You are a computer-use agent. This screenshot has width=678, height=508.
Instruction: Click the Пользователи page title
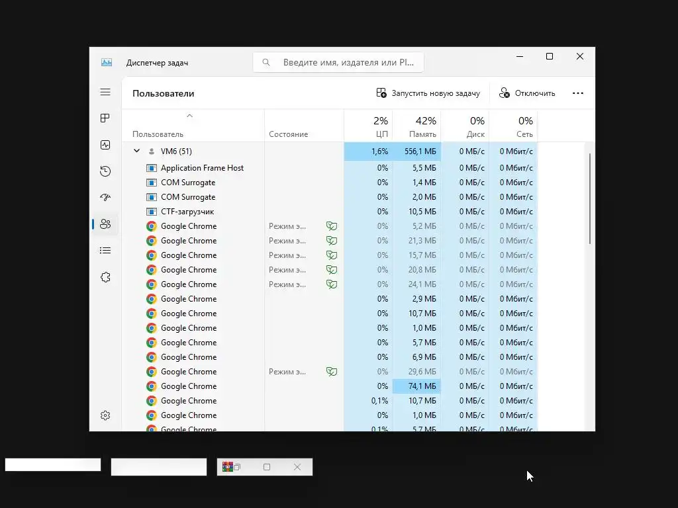pos(164,93)
